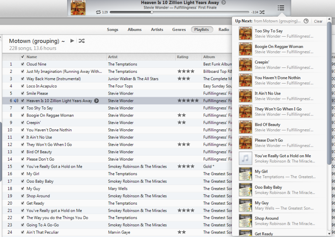Viewport: 335px width, 237px height.
Task: Click Shop Around artwork in Up Next
Action: tap(245, 221)
